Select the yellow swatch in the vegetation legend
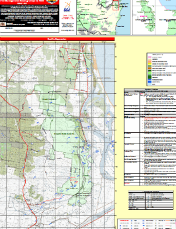This screenshot has height=229, width=176. [x=150, y=64]
